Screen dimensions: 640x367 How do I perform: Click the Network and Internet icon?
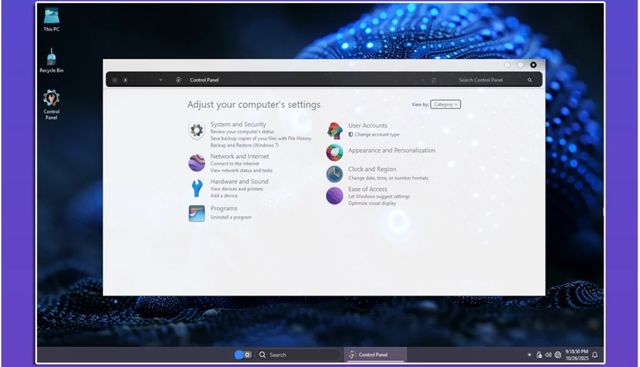click(197, 163)
